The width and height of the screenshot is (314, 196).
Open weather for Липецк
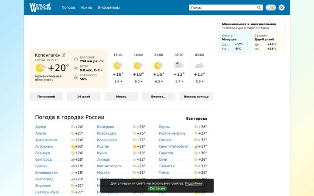coord(103,159)
